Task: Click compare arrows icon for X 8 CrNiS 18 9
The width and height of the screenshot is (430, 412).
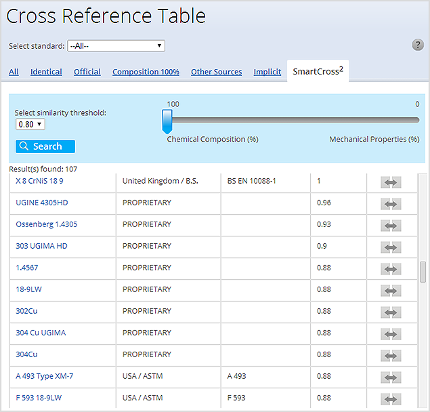Action: [391, 182]
